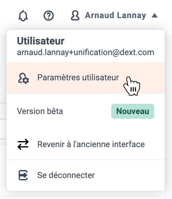Click the logout door arrow icon
Image resolution: width=172 pixels, height=199 pixels.
pyautogui.click(x=23, y=175)
